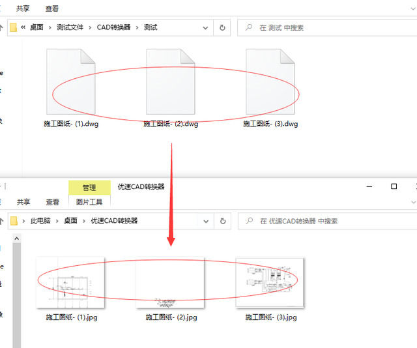Select file icon of 施工图纸- (3).dwg
The image size is (417, 348).
tap(270, 81)
